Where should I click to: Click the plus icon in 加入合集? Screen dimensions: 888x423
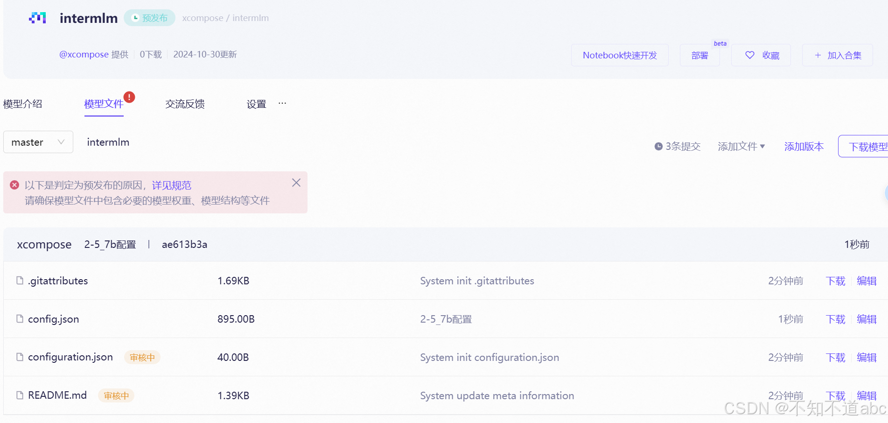(818, 55)
